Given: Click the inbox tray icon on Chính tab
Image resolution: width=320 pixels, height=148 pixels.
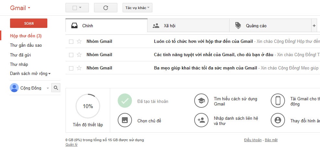Looking at the screenshot, I should (x=74, y=26).
